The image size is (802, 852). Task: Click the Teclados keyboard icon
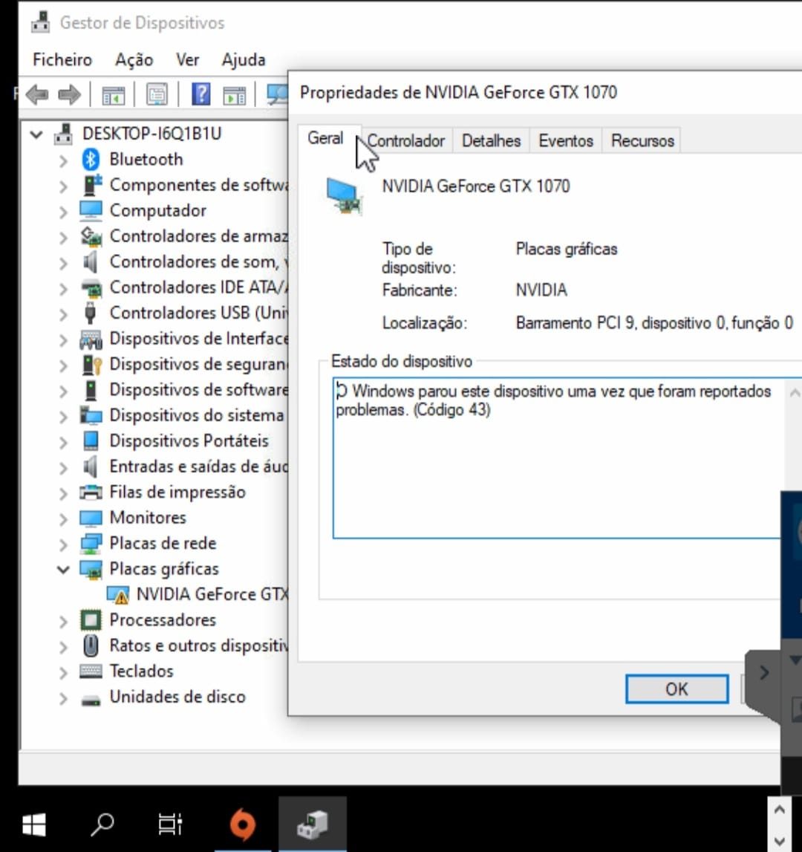(x=91, y=671)
